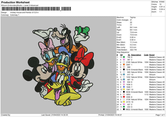Click the Min Stitch value '0.2 mm'

pyautogui.click(x=133, y=45)
